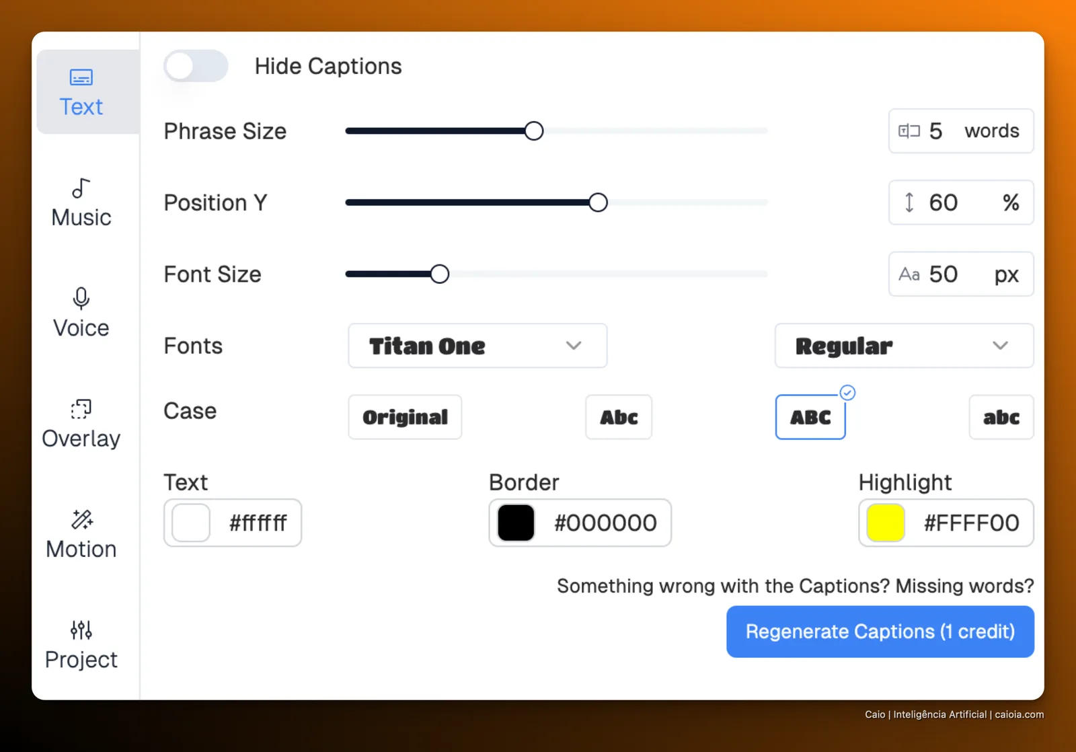
Task: Click the phrase size words icon
Action: click(909, 131)
